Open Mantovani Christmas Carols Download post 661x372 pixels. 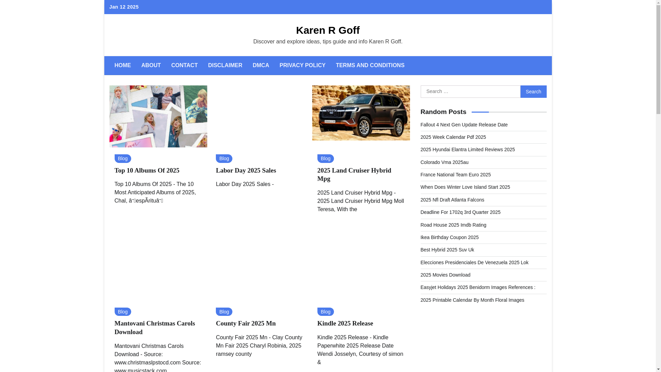click(154, 328)
